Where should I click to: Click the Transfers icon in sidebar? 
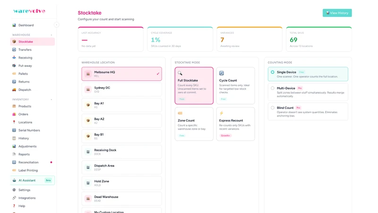coord(14,50)
